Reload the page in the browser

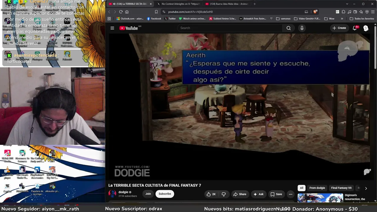(x=121, y=12)
